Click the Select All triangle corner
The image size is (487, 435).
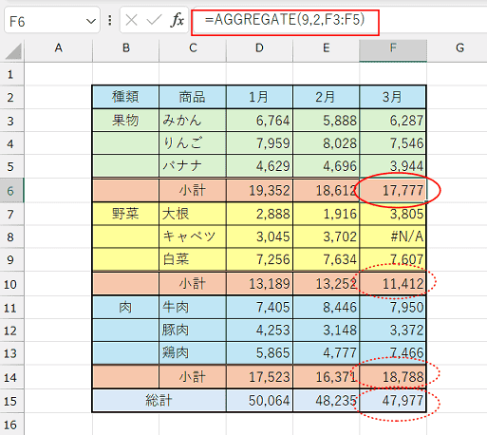(x=12, y=50)
